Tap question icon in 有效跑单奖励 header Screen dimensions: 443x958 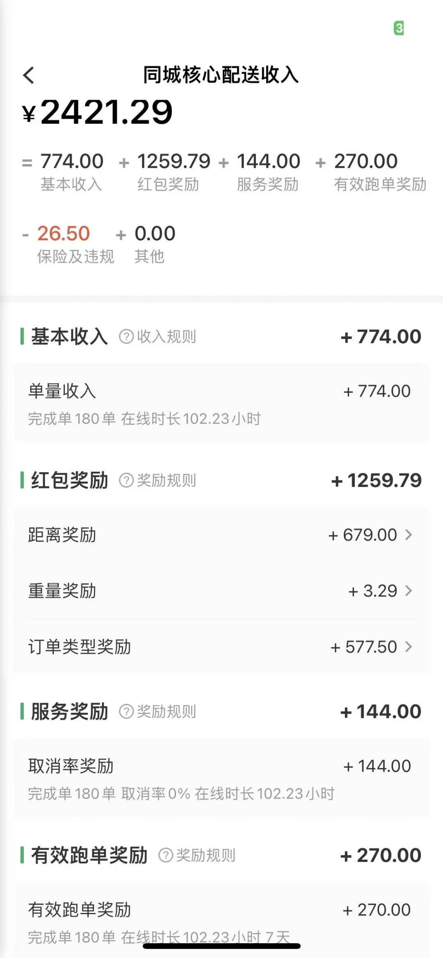click(165, 855)
